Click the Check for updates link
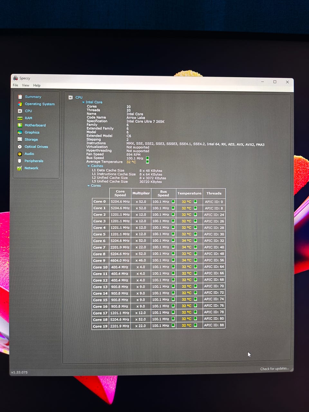Screen dimensions: 309x412 pos(274,369)
